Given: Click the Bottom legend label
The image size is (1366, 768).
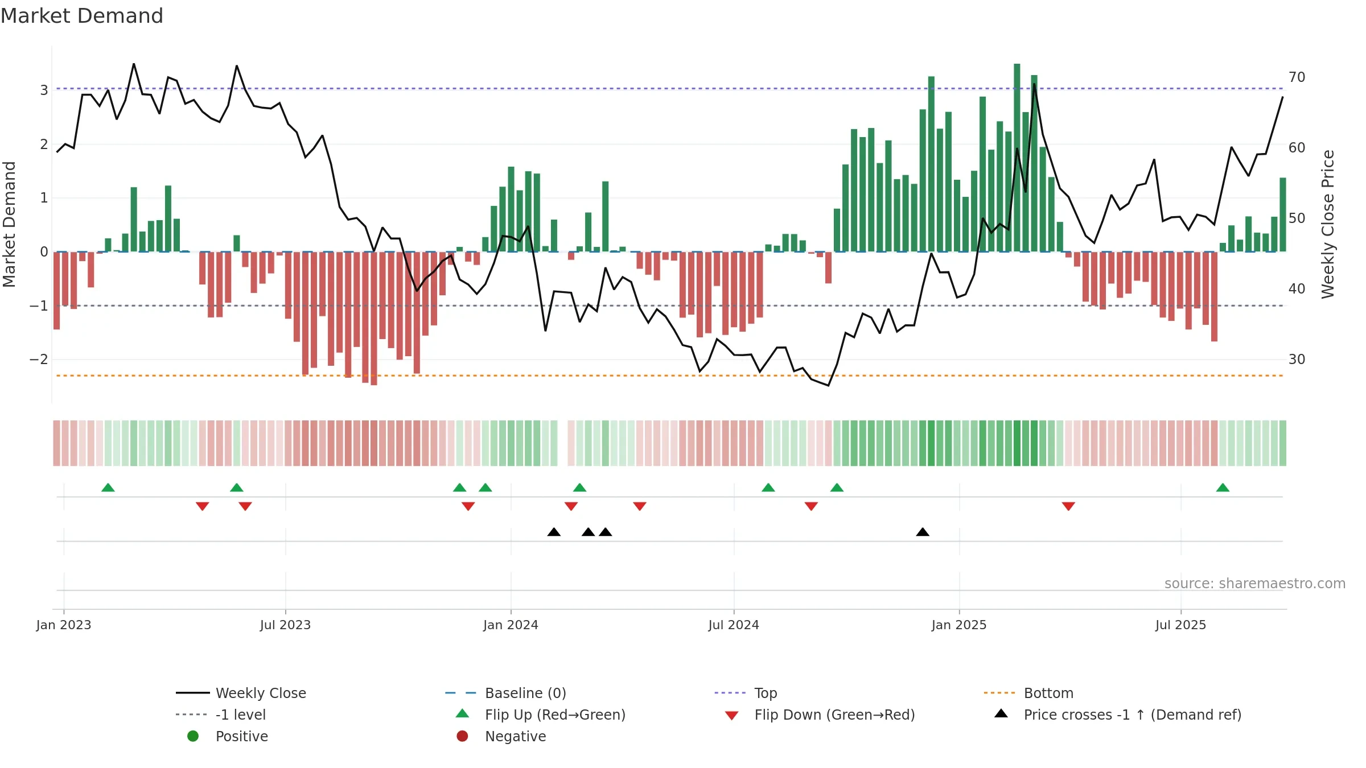Looking at the screenshot, I should point(1048,693).
